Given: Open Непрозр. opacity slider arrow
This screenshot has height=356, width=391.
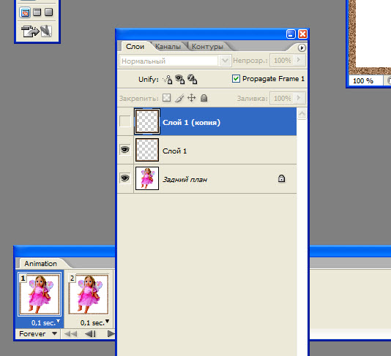Looking at the screenshot, I should [x=299, y=60].
